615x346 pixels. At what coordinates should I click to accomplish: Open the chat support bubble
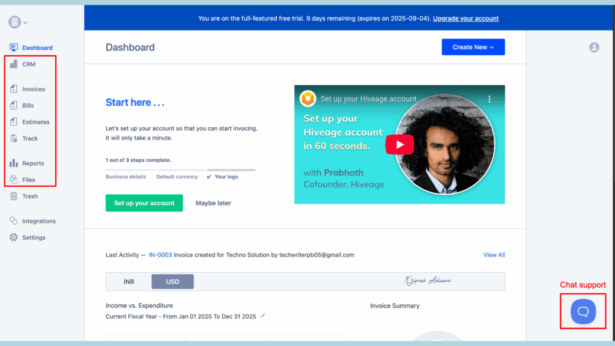583,311
